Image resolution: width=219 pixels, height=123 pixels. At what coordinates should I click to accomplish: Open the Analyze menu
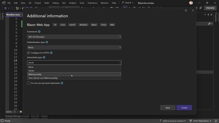click(73, 3)
